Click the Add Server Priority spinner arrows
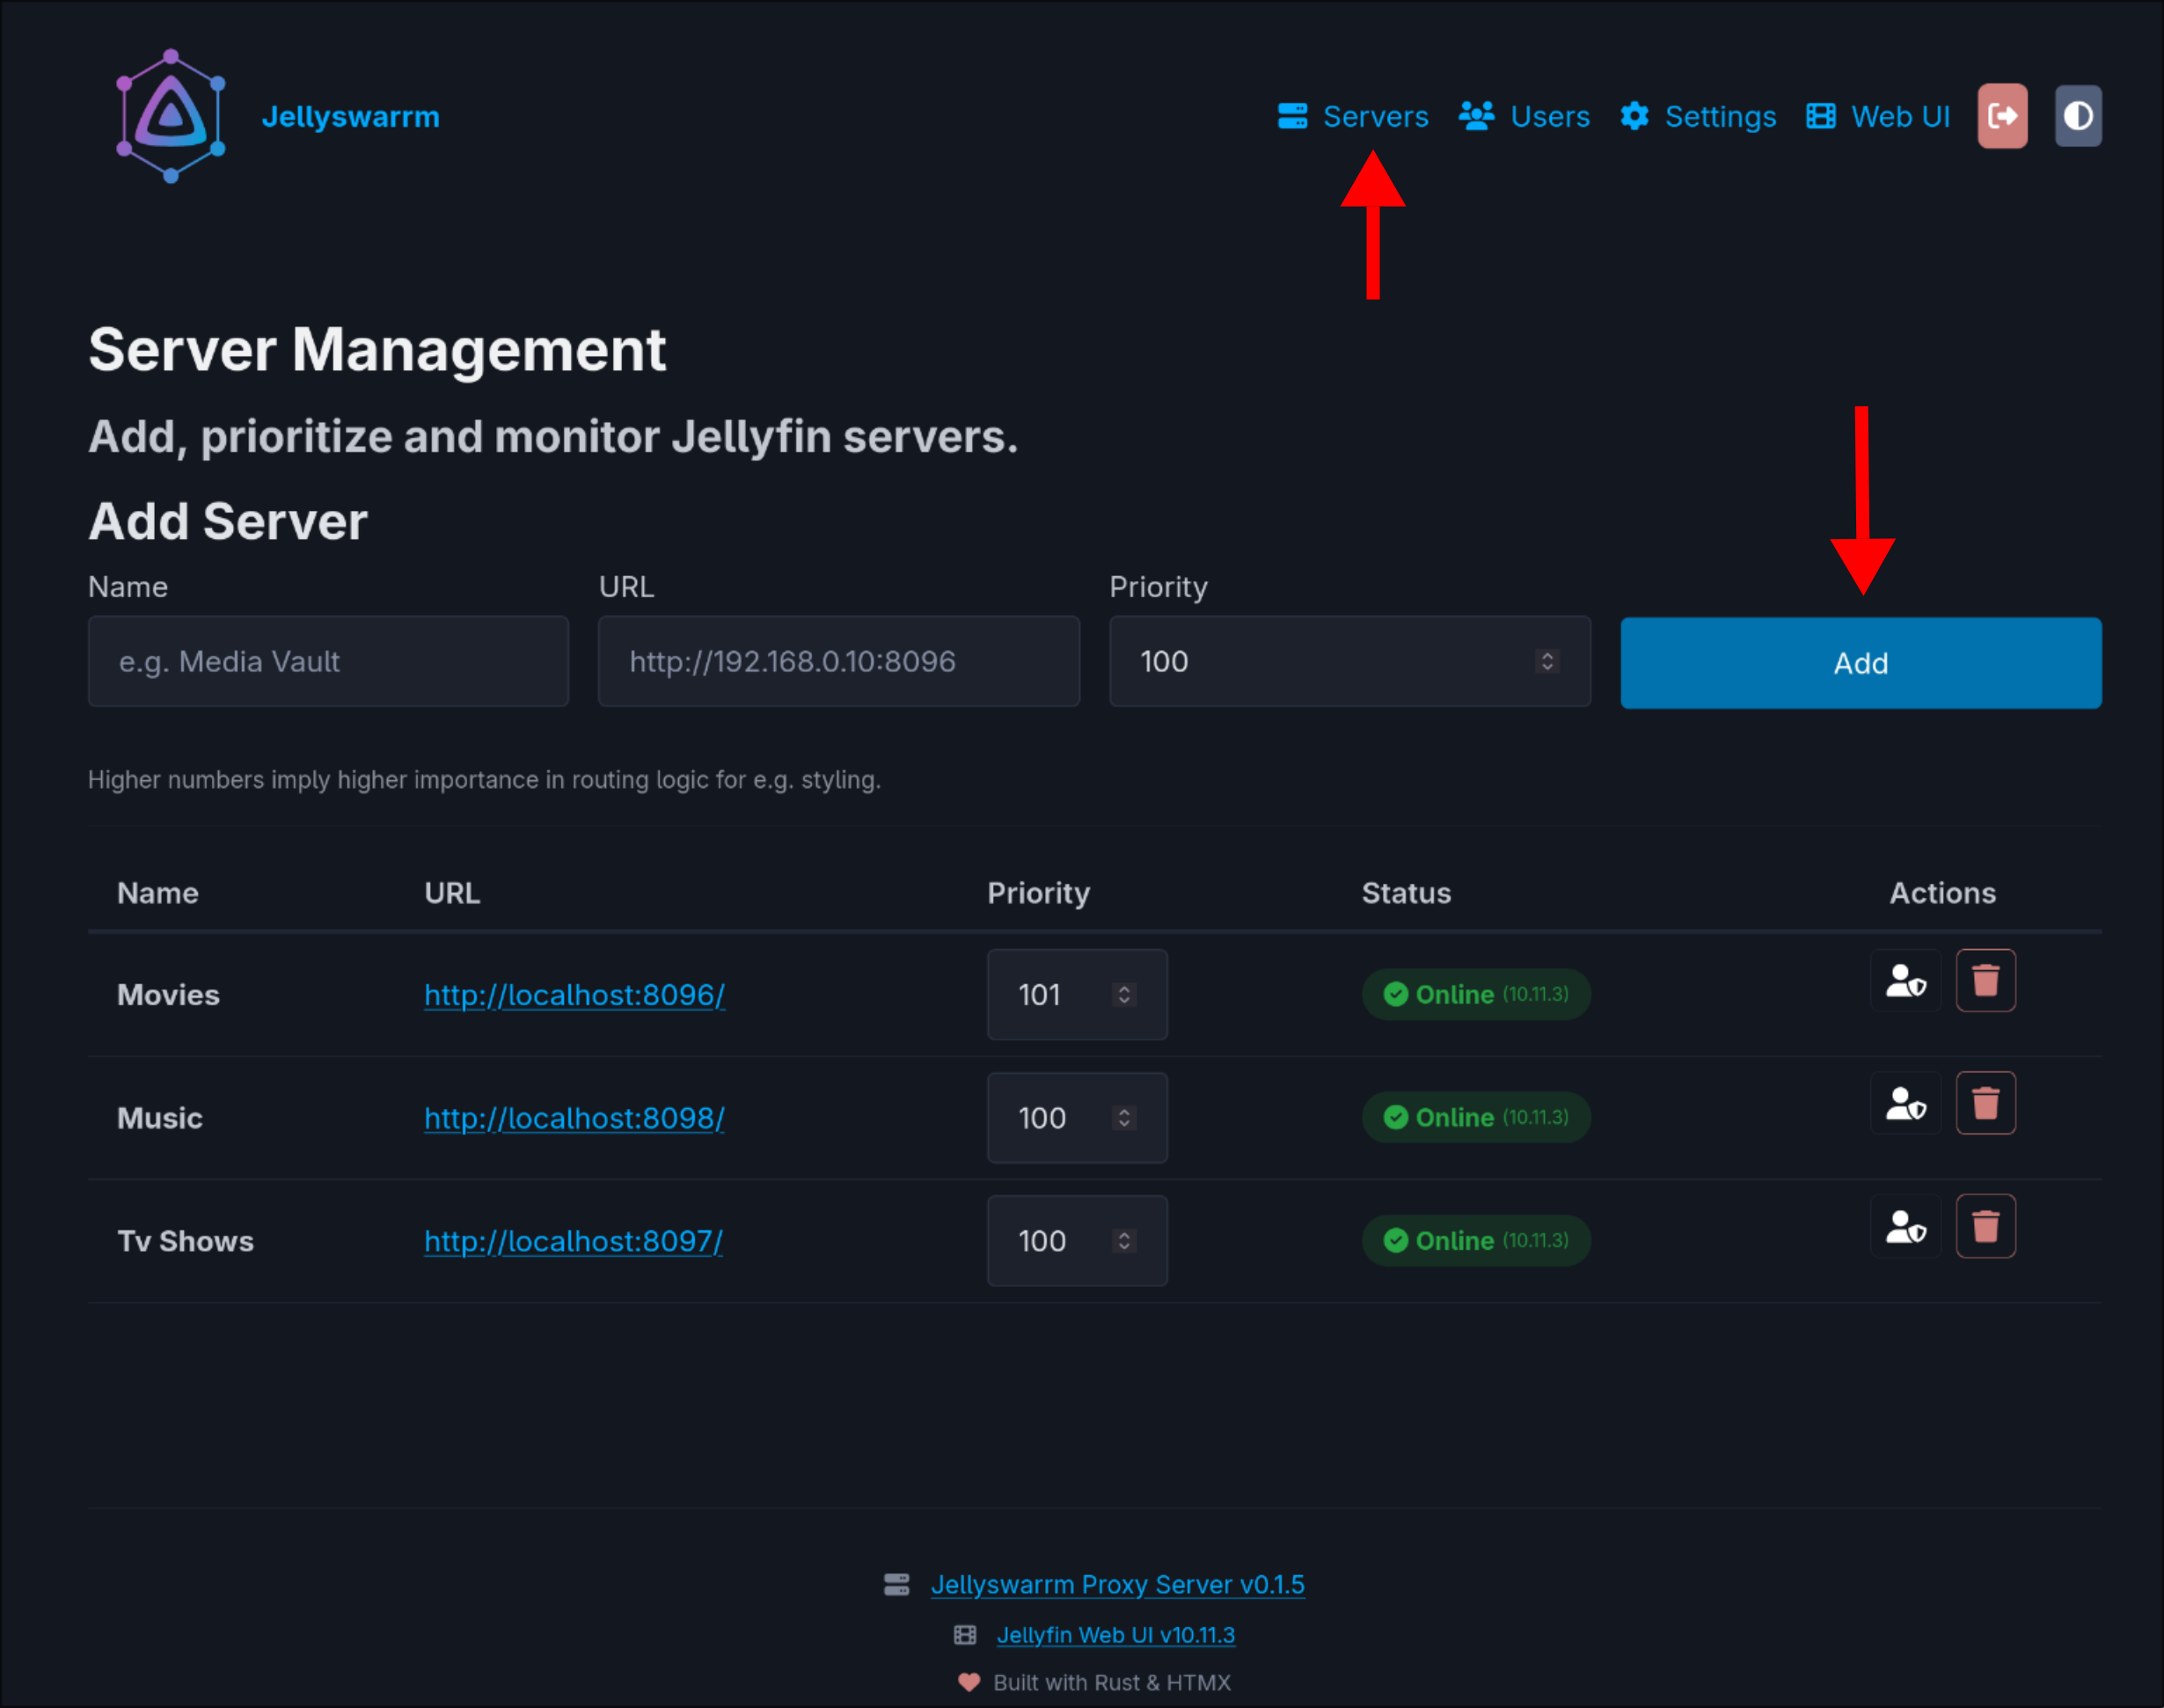2164x1708 pixels. coord(1547,661)
